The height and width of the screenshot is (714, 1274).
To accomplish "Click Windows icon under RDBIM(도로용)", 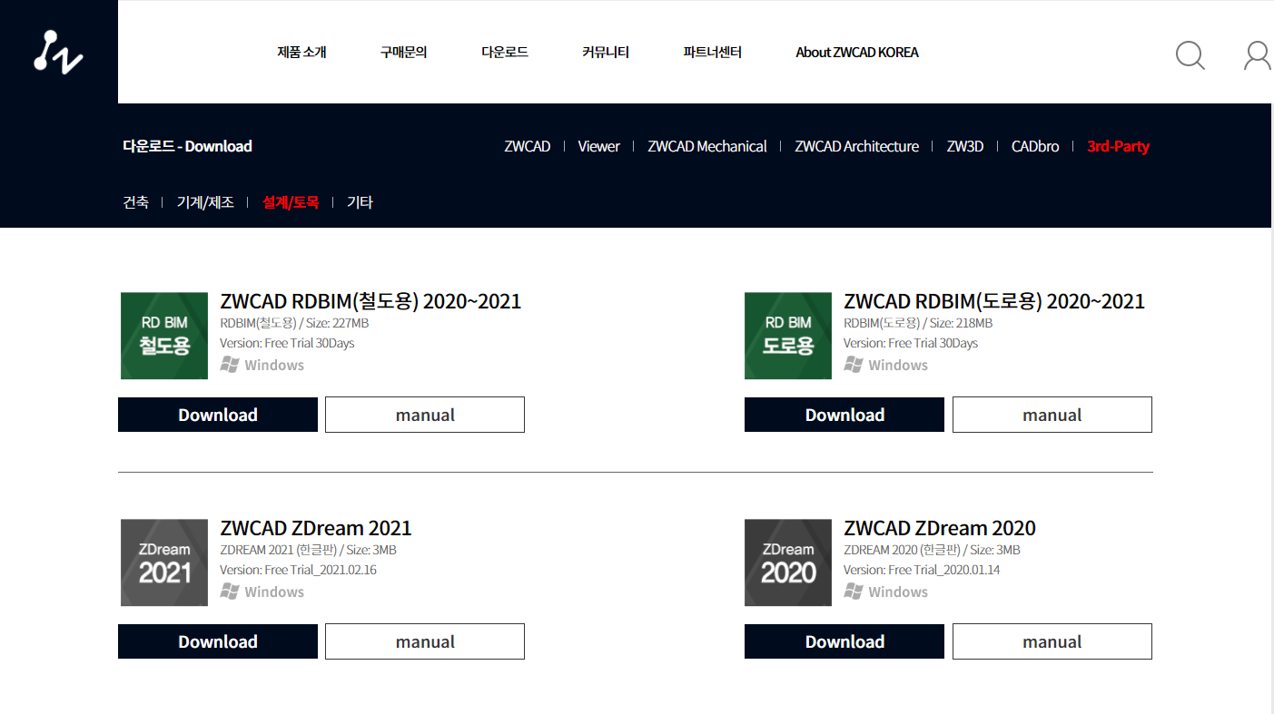I will [854, 365].
